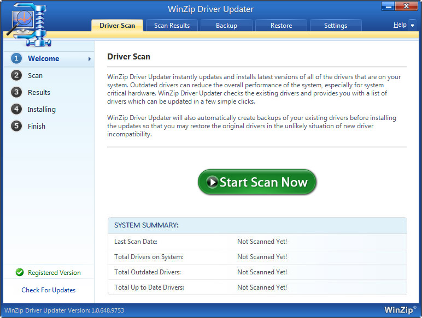Go to the Restore tab

point(281,26)
